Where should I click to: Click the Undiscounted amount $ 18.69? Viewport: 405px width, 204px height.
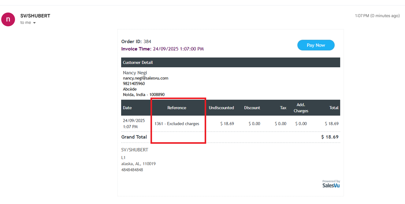[x=227, y=124]
